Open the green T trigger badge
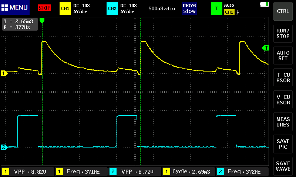The image size is (296, 177). click(216, 8)
